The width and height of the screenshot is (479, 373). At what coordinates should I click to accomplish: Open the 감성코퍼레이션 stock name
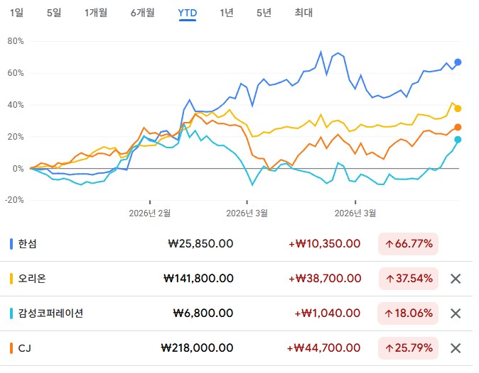pos(50,313)
